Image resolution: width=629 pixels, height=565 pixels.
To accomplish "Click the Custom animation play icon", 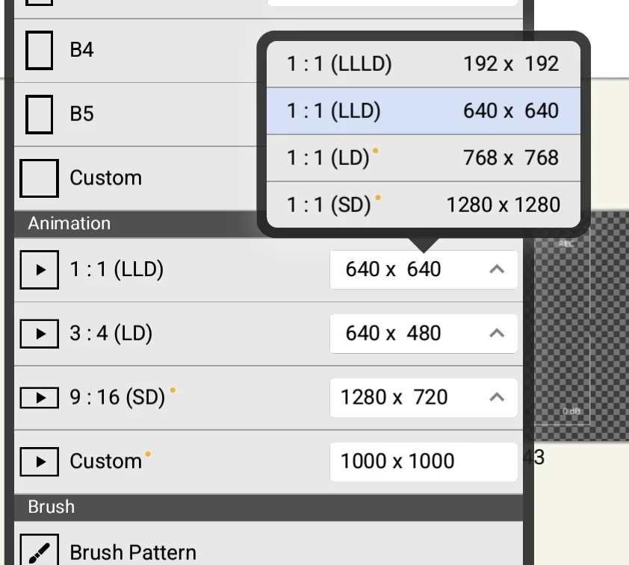I will (39, 461).
